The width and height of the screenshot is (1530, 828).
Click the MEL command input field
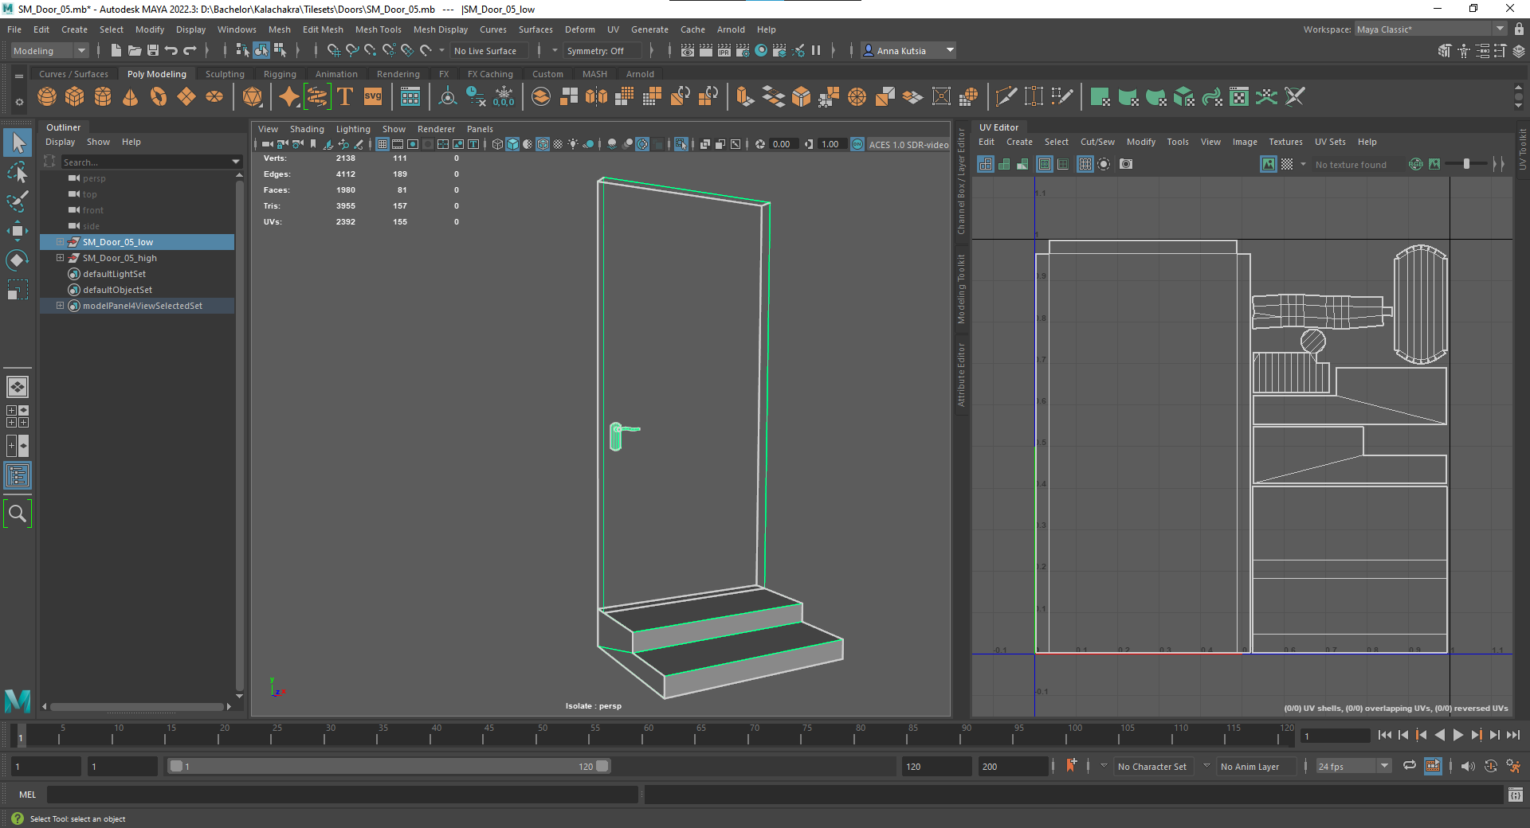pos(343,794)
